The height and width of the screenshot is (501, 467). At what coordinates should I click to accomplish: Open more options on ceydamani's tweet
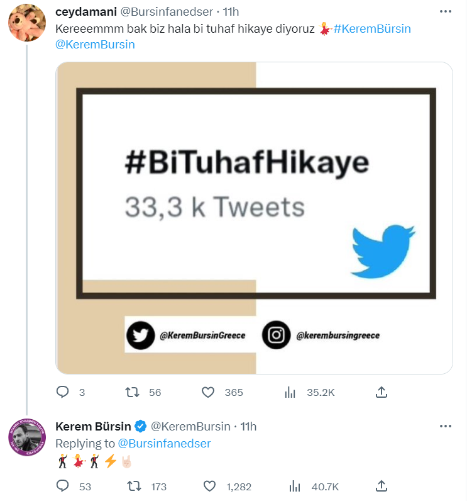click(x=446, y=12)
